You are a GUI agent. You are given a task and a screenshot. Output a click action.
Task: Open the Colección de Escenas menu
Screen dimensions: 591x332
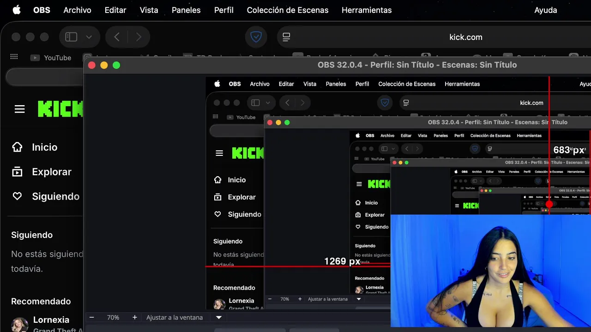288,10
